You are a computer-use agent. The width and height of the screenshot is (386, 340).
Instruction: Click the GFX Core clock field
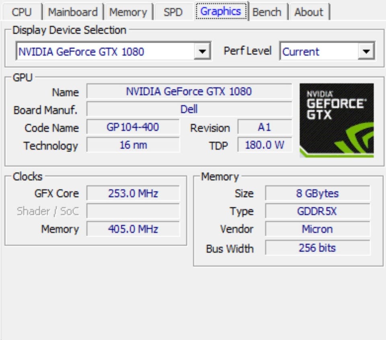[133, 193]
